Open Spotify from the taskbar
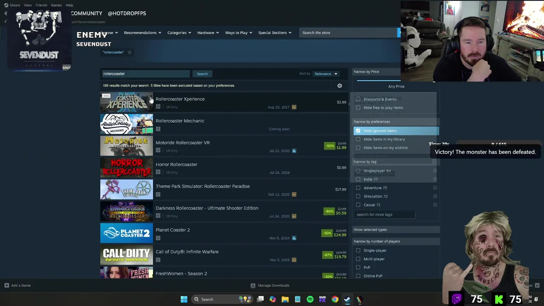The image size is (544, 306). 310,299
